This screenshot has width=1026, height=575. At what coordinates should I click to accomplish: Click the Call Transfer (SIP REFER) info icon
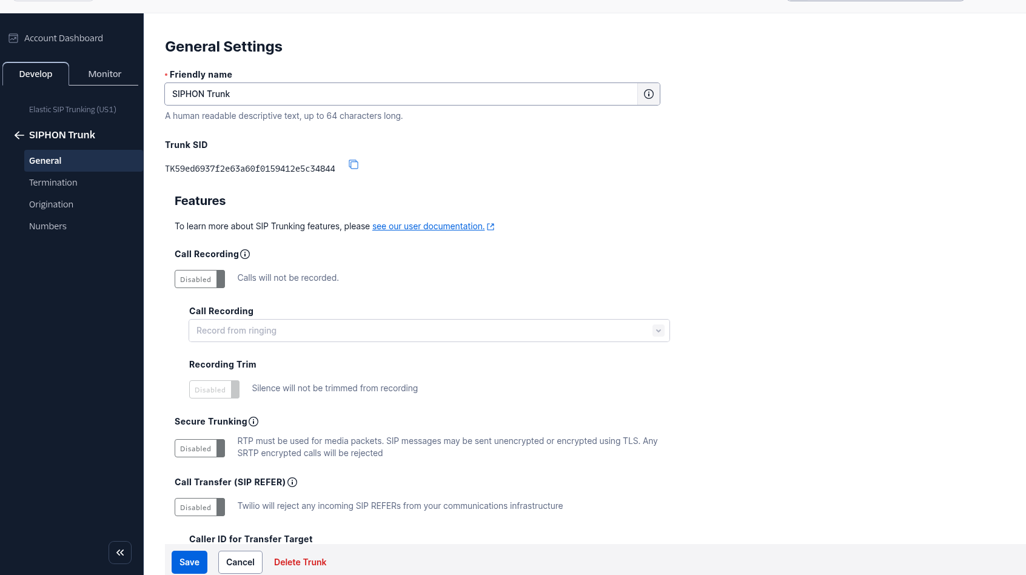[292, 482]
